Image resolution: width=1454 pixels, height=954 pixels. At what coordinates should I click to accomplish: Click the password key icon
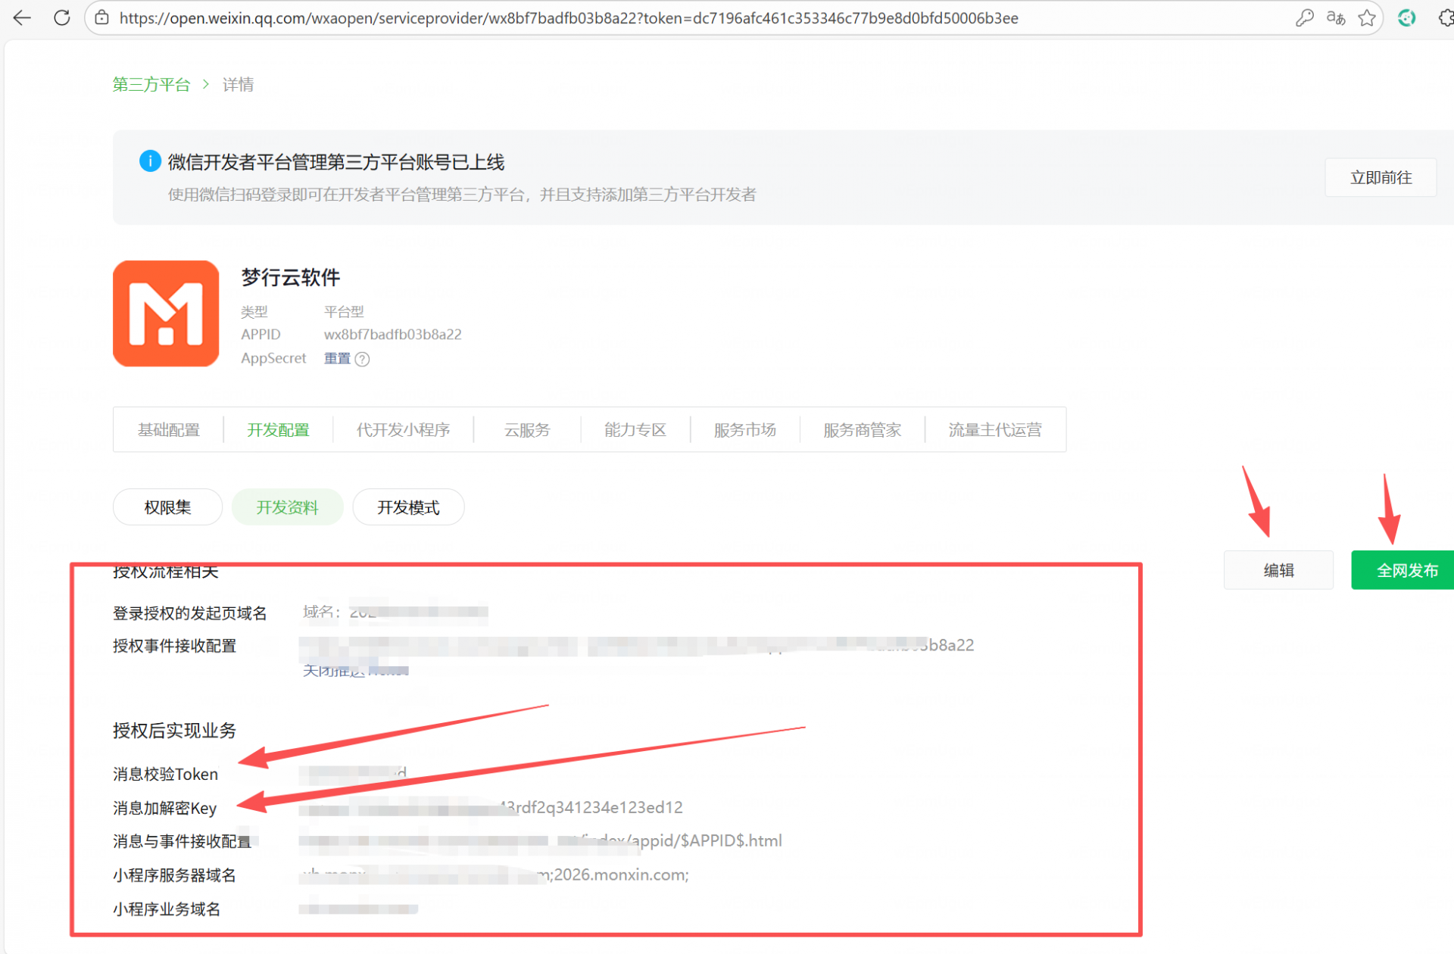pyautogui.click(x=1304, y=18)
